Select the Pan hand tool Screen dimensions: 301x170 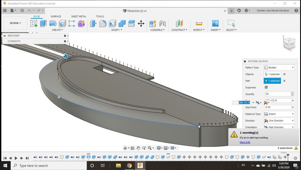pos(138,148)
